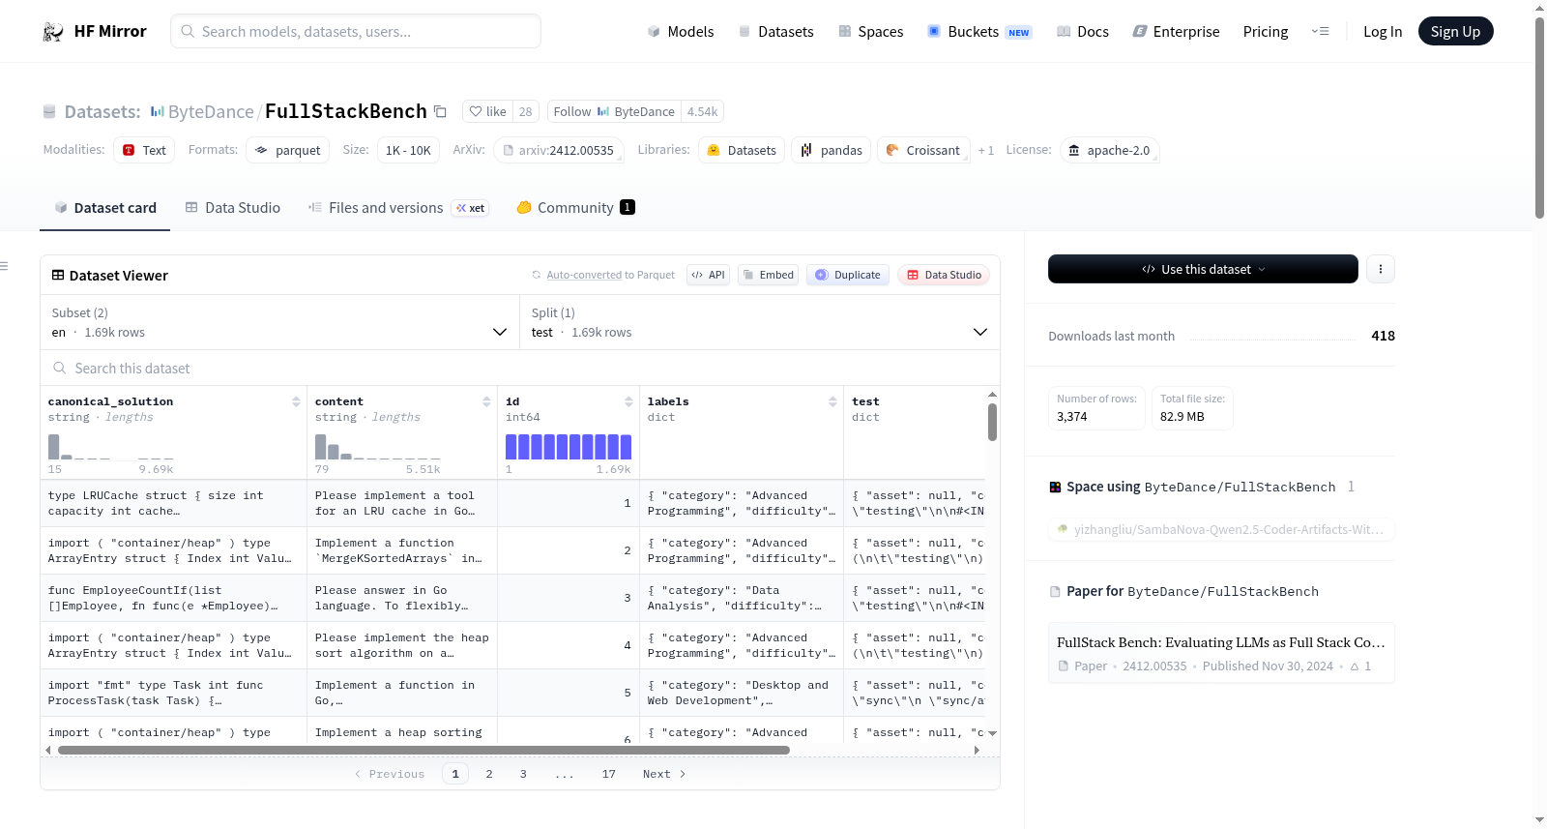Open Pricing page link

tap(1266, 32)
